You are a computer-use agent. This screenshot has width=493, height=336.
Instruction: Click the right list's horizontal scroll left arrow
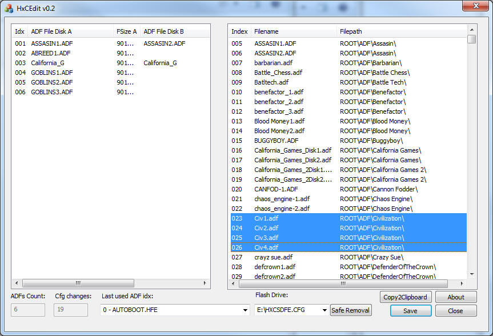[x=233, y=283]
